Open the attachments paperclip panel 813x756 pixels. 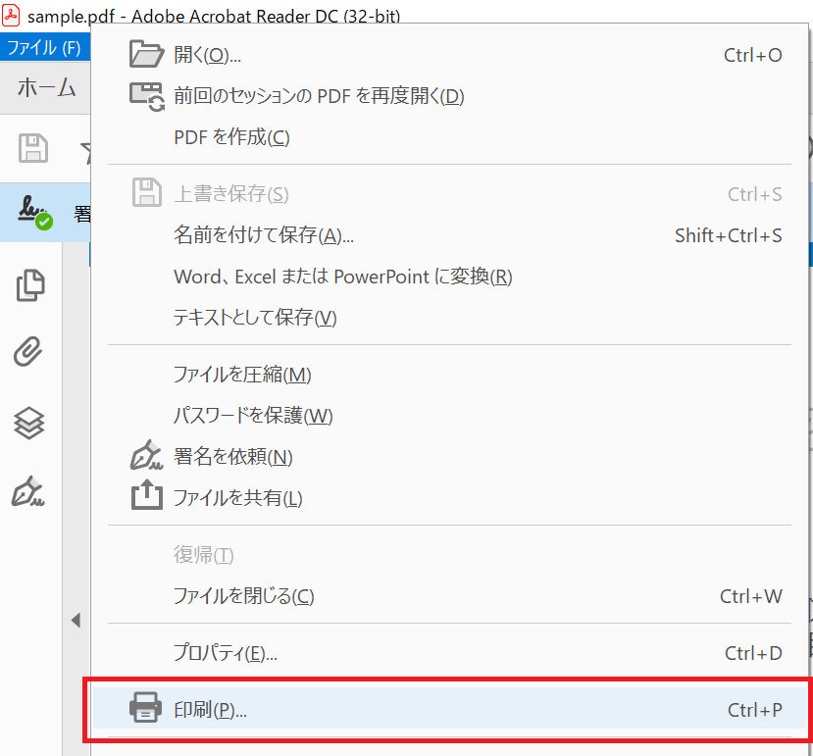click(30, 353)
